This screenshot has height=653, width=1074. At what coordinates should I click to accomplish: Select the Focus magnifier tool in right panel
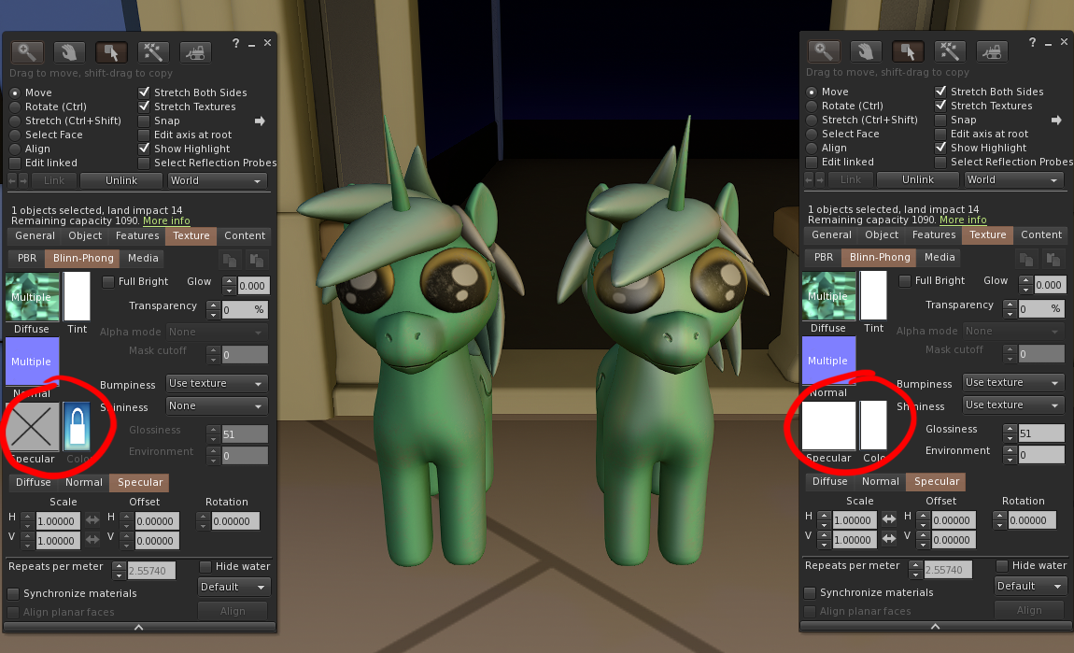(x=824, y=51)
